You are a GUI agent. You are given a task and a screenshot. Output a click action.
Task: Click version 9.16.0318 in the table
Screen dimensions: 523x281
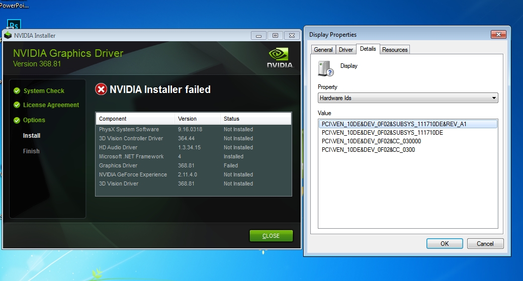click(x=190, y=129)
